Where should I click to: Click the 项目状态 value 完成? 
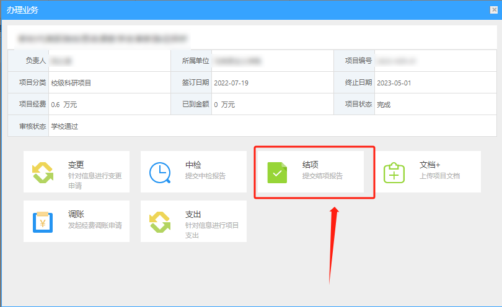pos(384,105)
